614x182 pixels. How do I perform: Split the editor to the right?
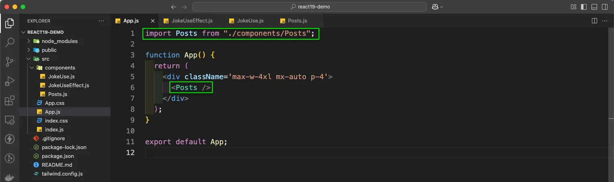click(594, 20)
